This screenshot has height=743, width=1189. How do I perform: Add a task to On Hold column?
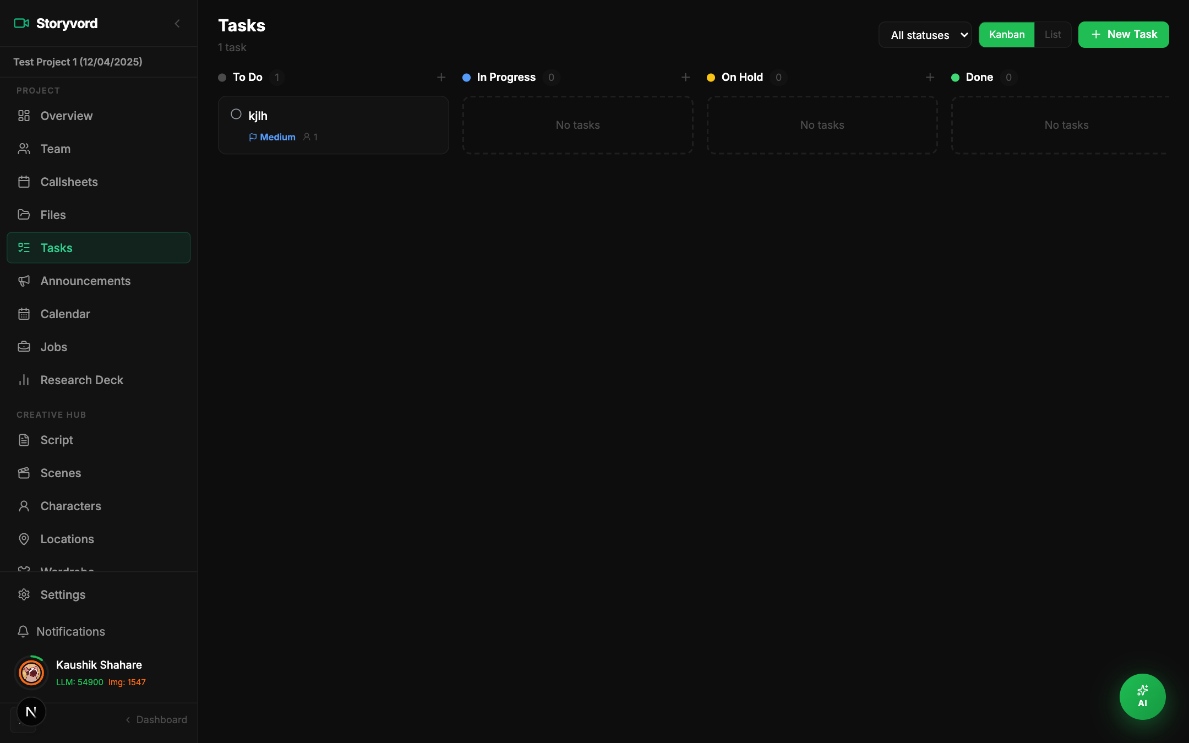(x=930, y=77)
